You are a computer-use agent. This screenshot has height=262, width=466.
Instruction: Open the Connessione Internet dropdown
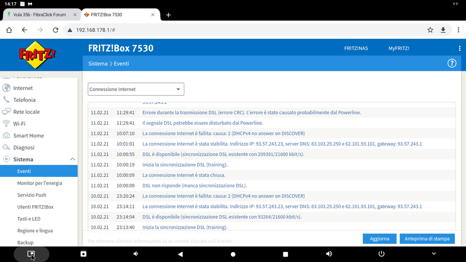pyautogui.click(x=136, y=89)
